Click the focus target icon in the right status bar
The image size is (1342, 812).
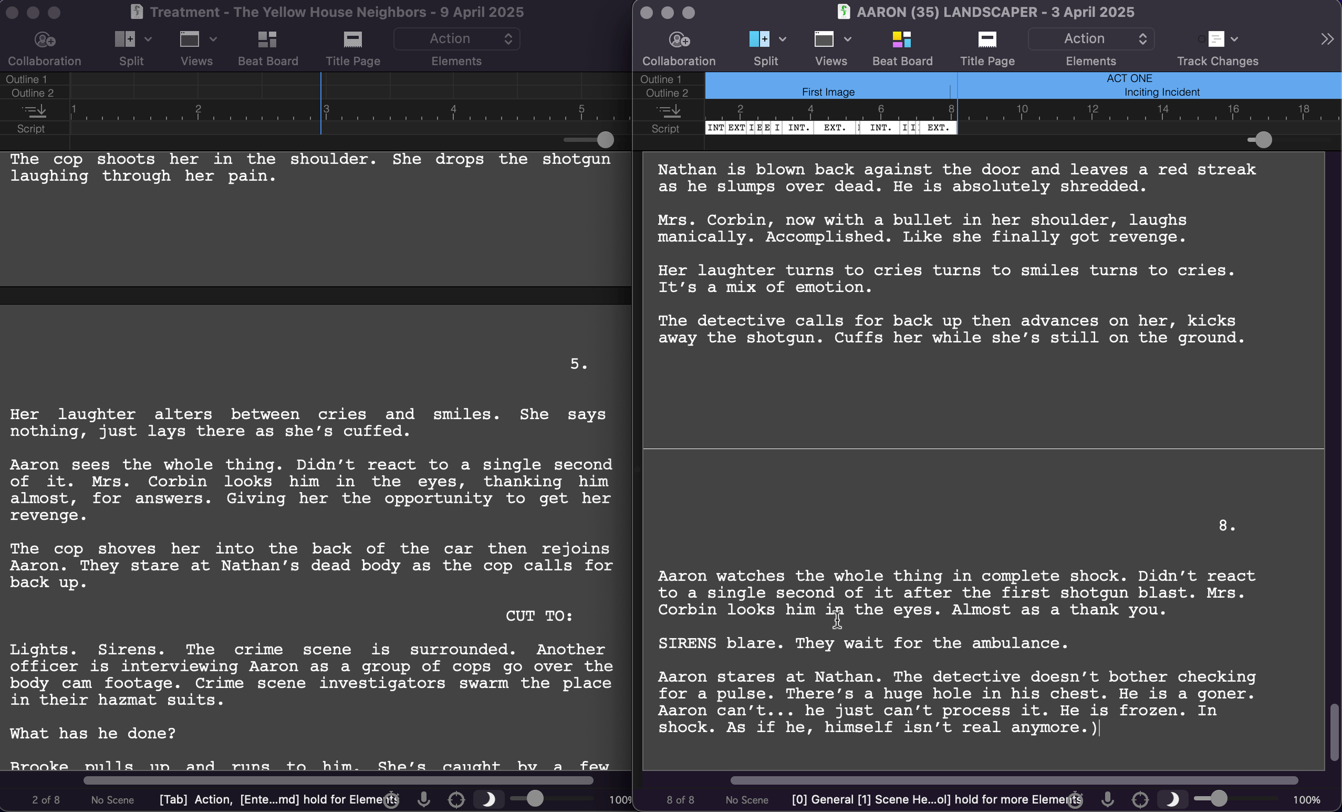(1140, 799)
